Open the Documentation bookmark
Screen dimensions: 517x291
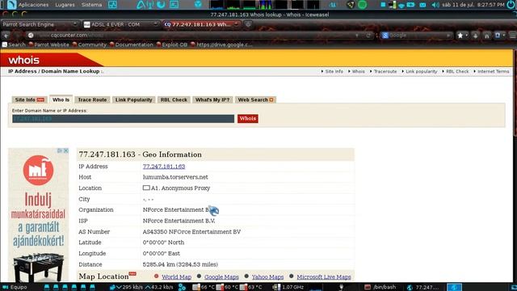click(131, 44)
